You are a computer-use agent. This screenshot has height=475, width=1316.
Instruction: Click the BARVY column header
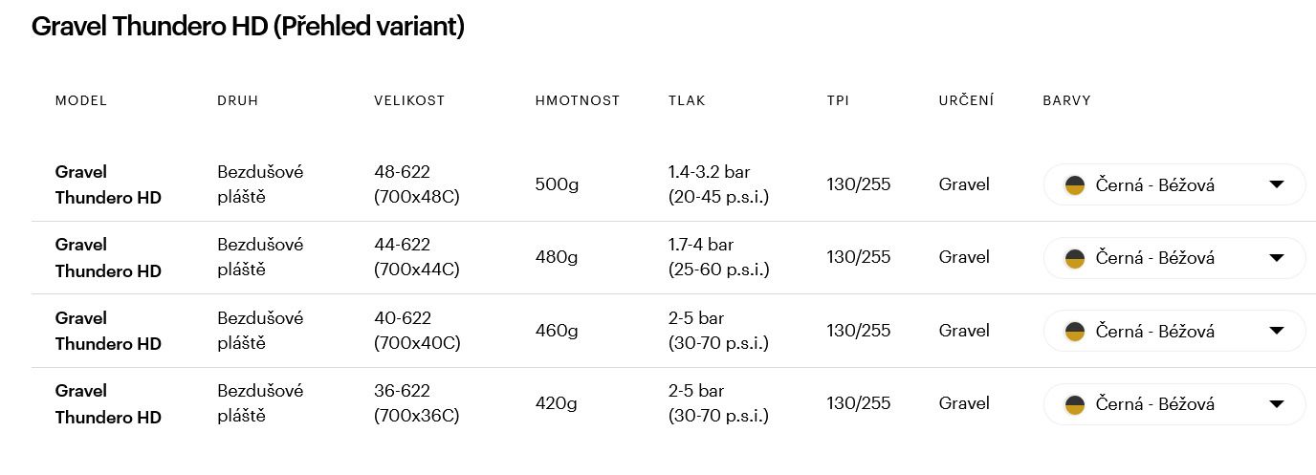point(1066,100)
